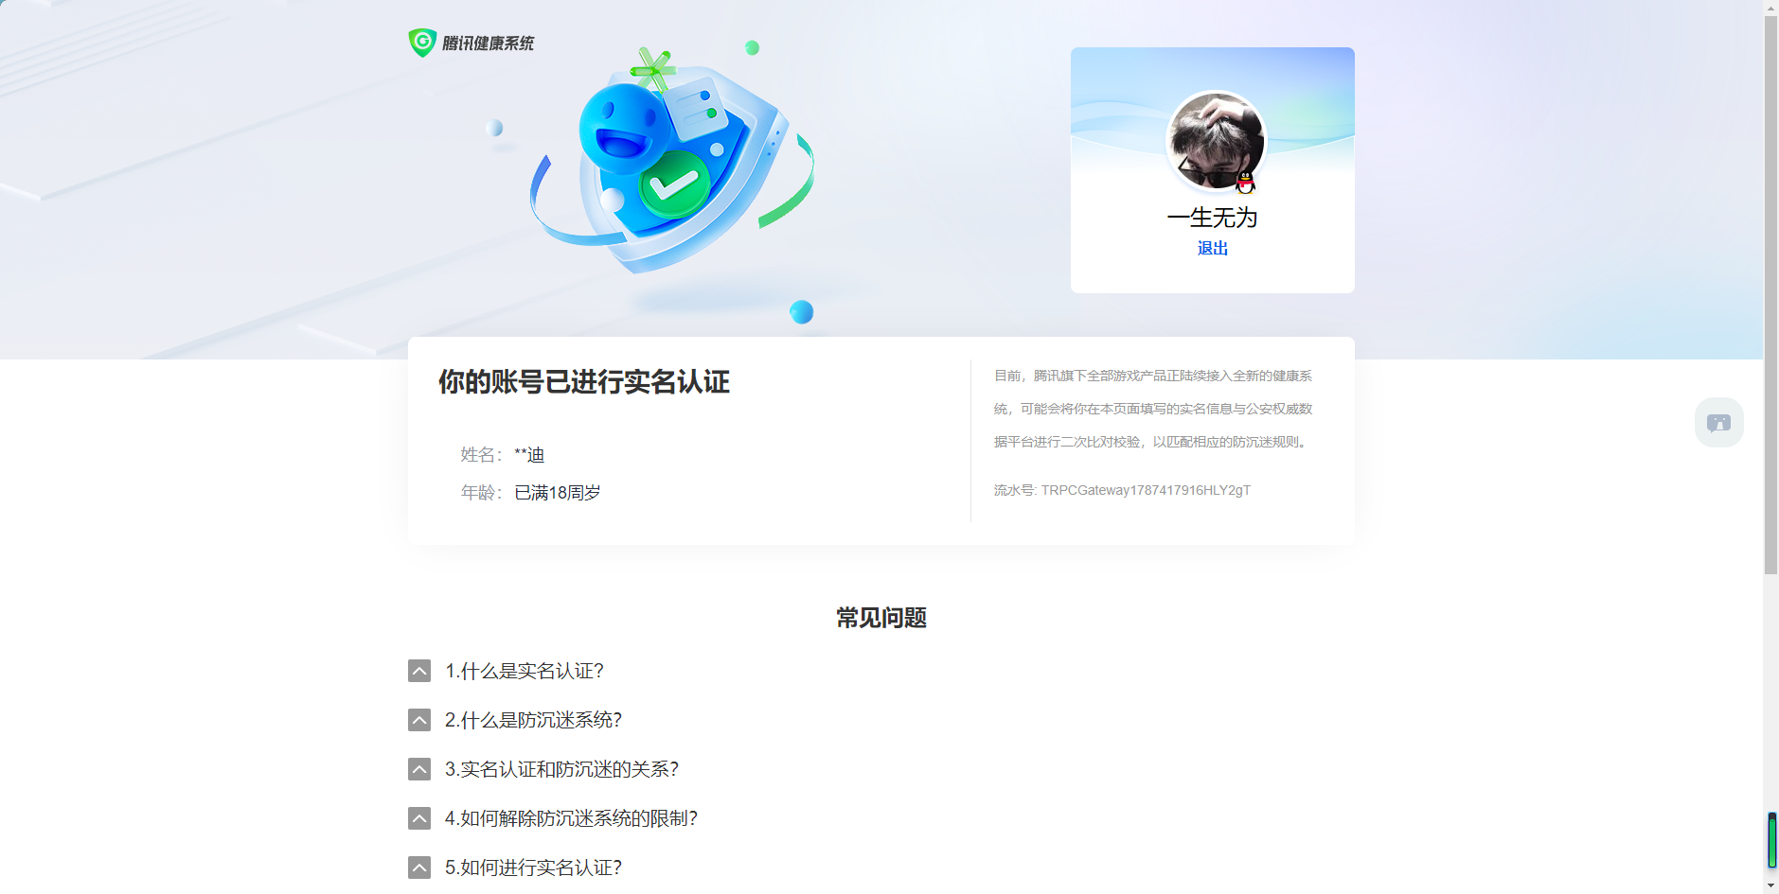Click the 常见问题 section heading
The image size is (1779, 894).
pos(881,618)
